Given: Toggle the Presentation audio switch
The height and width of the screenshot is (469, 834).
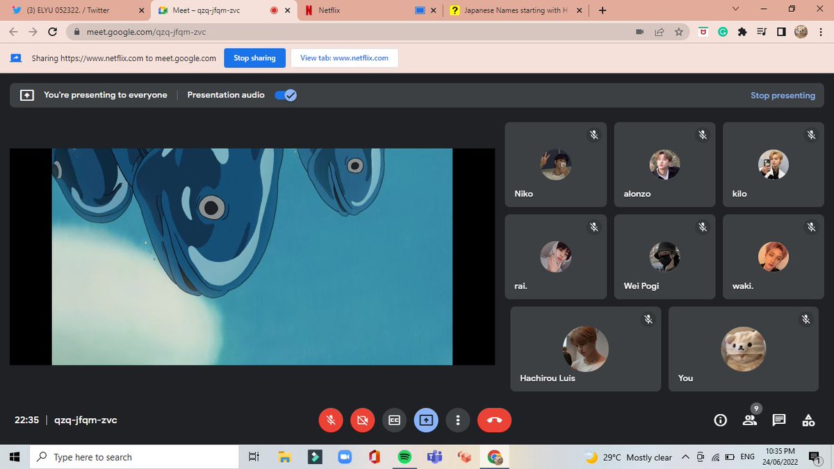Looking at the screenshot, I should pos(286,95).
